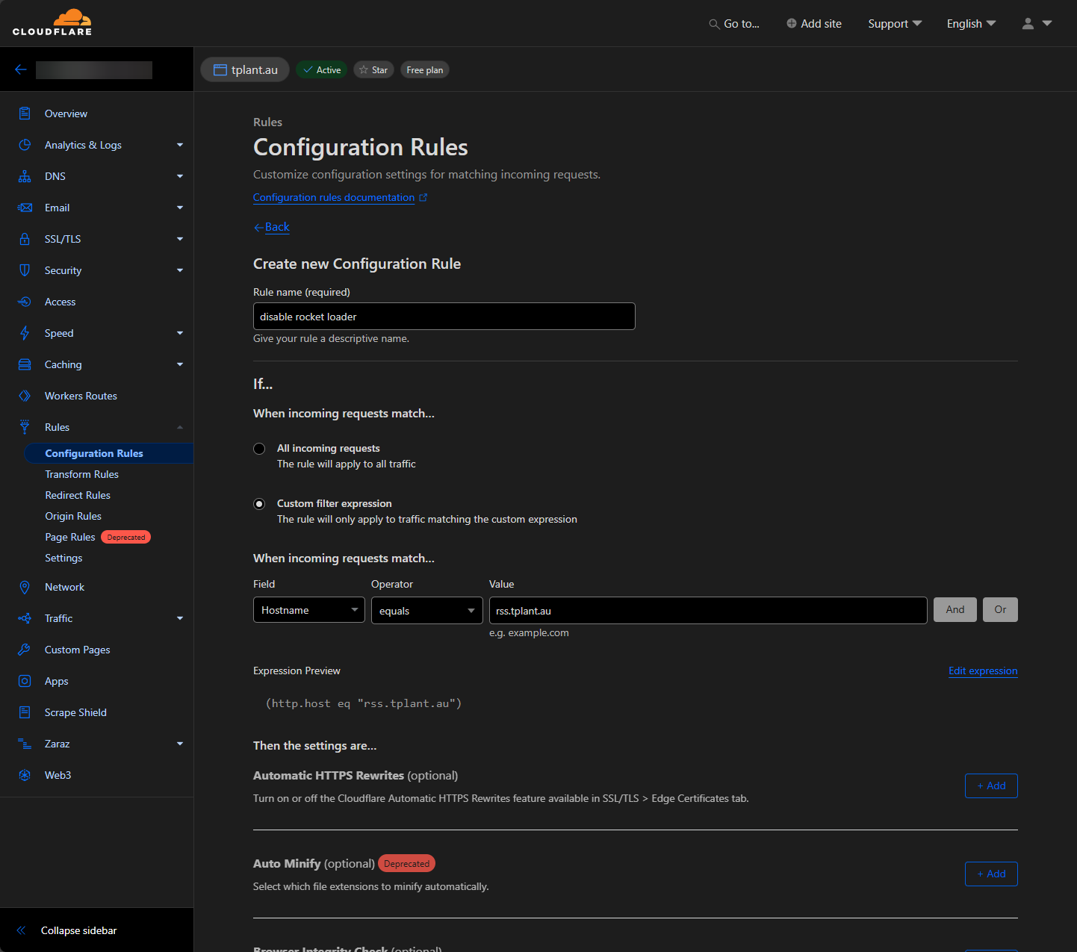1077x952 pixels.
Task: Click the Edit expression link
Action: (982, 671)
